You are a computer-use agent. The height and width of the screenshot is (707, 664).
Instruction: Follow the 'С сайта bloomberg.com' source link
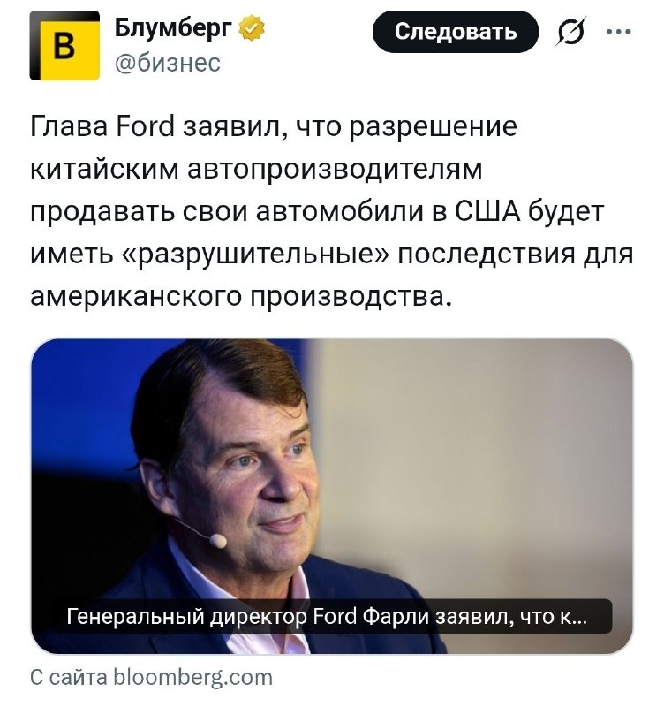[x=152, y=678]
